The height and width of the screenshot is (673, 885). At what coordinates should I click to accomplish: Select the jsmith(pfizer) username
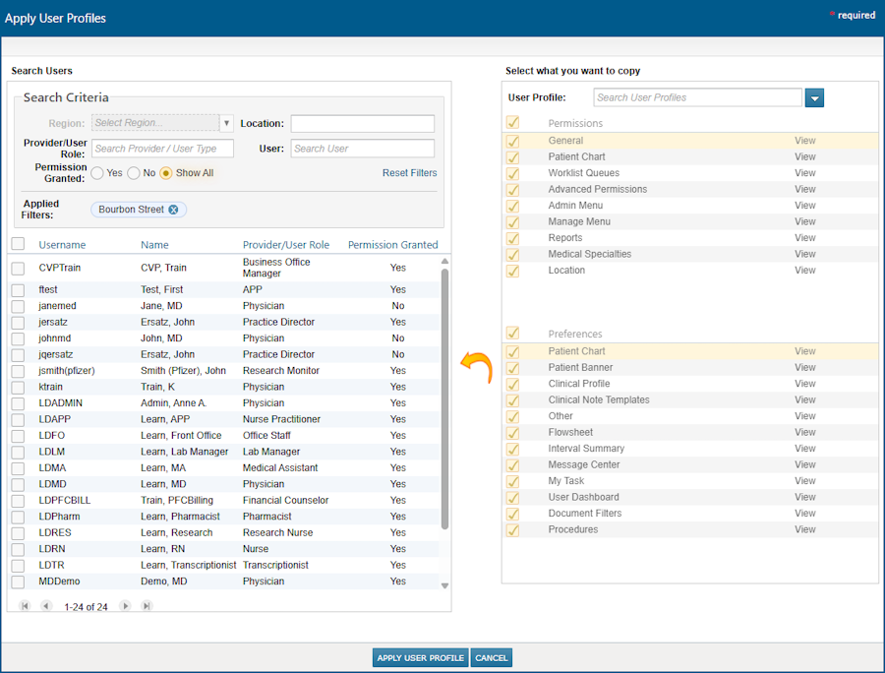pyautogui.click(x=67, y=371)
